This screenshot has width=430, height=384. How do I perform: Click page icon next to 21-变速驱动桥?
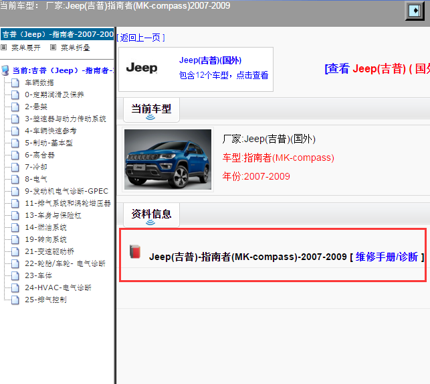click(x=15, y=251)
